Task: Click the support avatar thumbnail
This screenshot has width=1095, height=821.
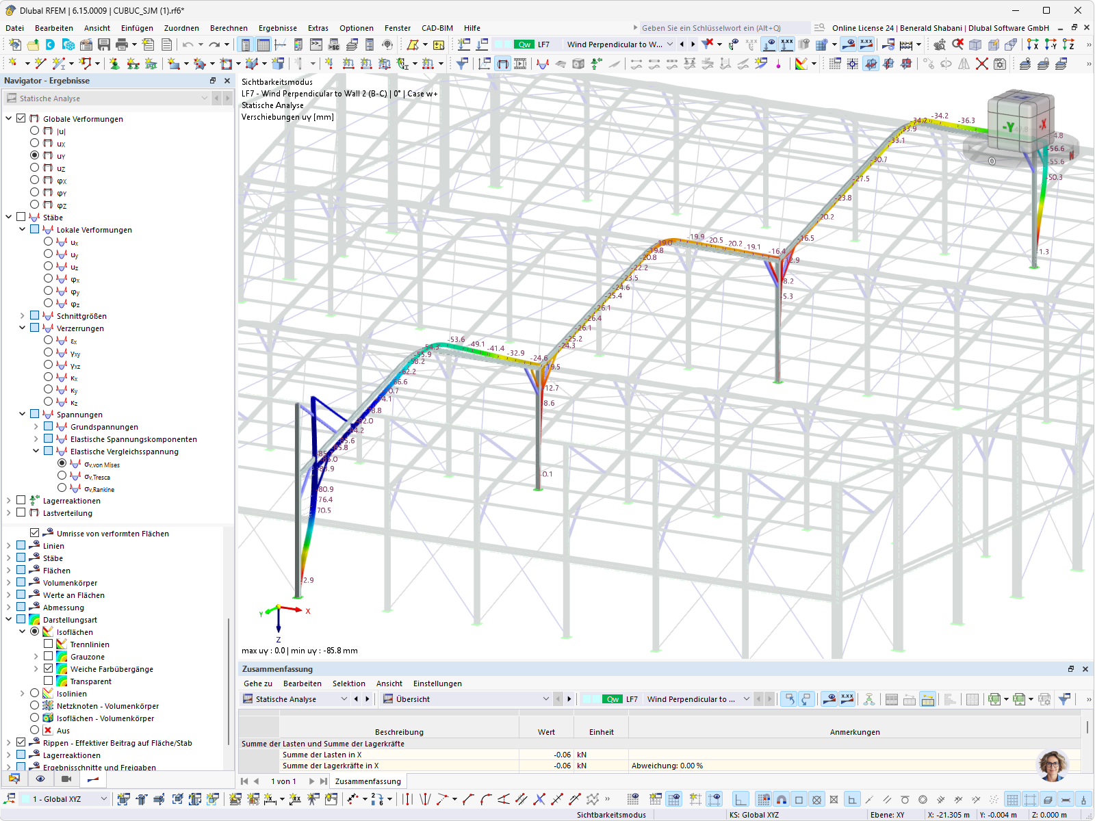Action: coord(1053,766)
